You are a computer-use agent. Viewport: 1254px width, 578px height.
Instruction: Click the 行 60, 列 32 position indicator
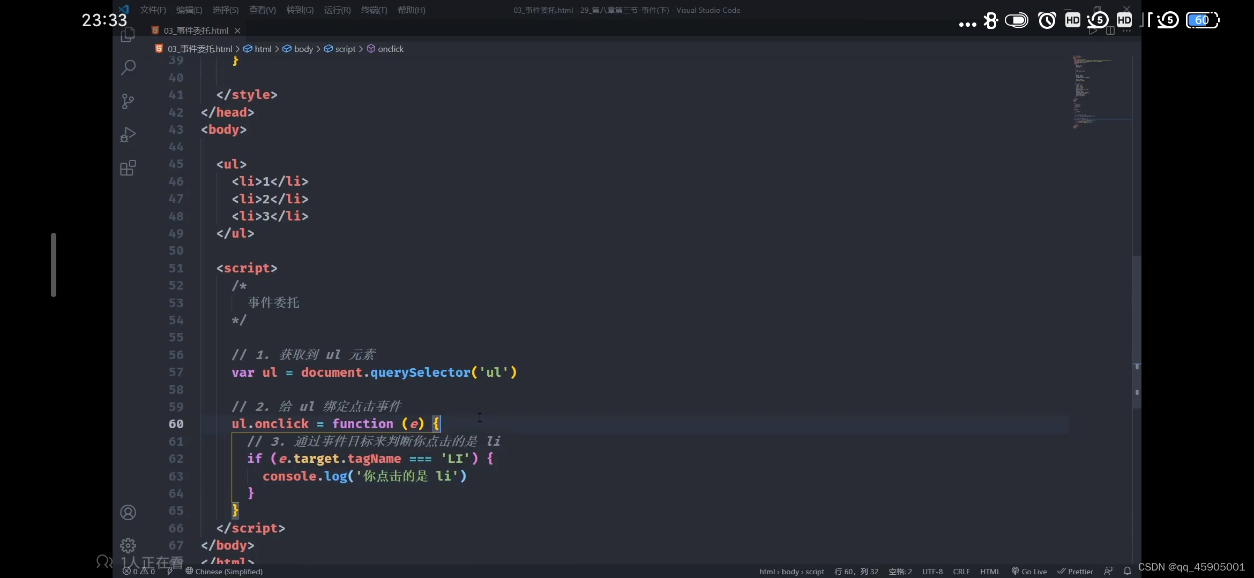(x=856, y=571)
